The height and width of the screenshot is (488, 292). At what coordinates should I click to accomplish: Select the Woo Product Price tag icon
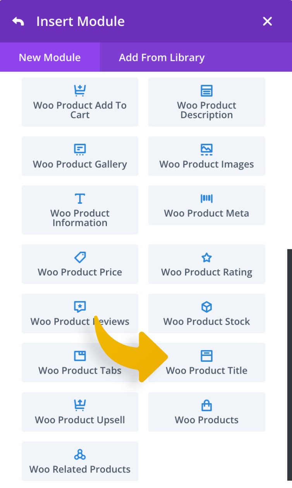(80, 257)
